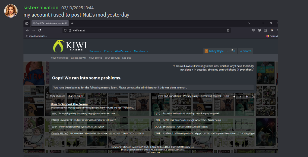Open the Kinesis AU / AG link

[60, 133]
